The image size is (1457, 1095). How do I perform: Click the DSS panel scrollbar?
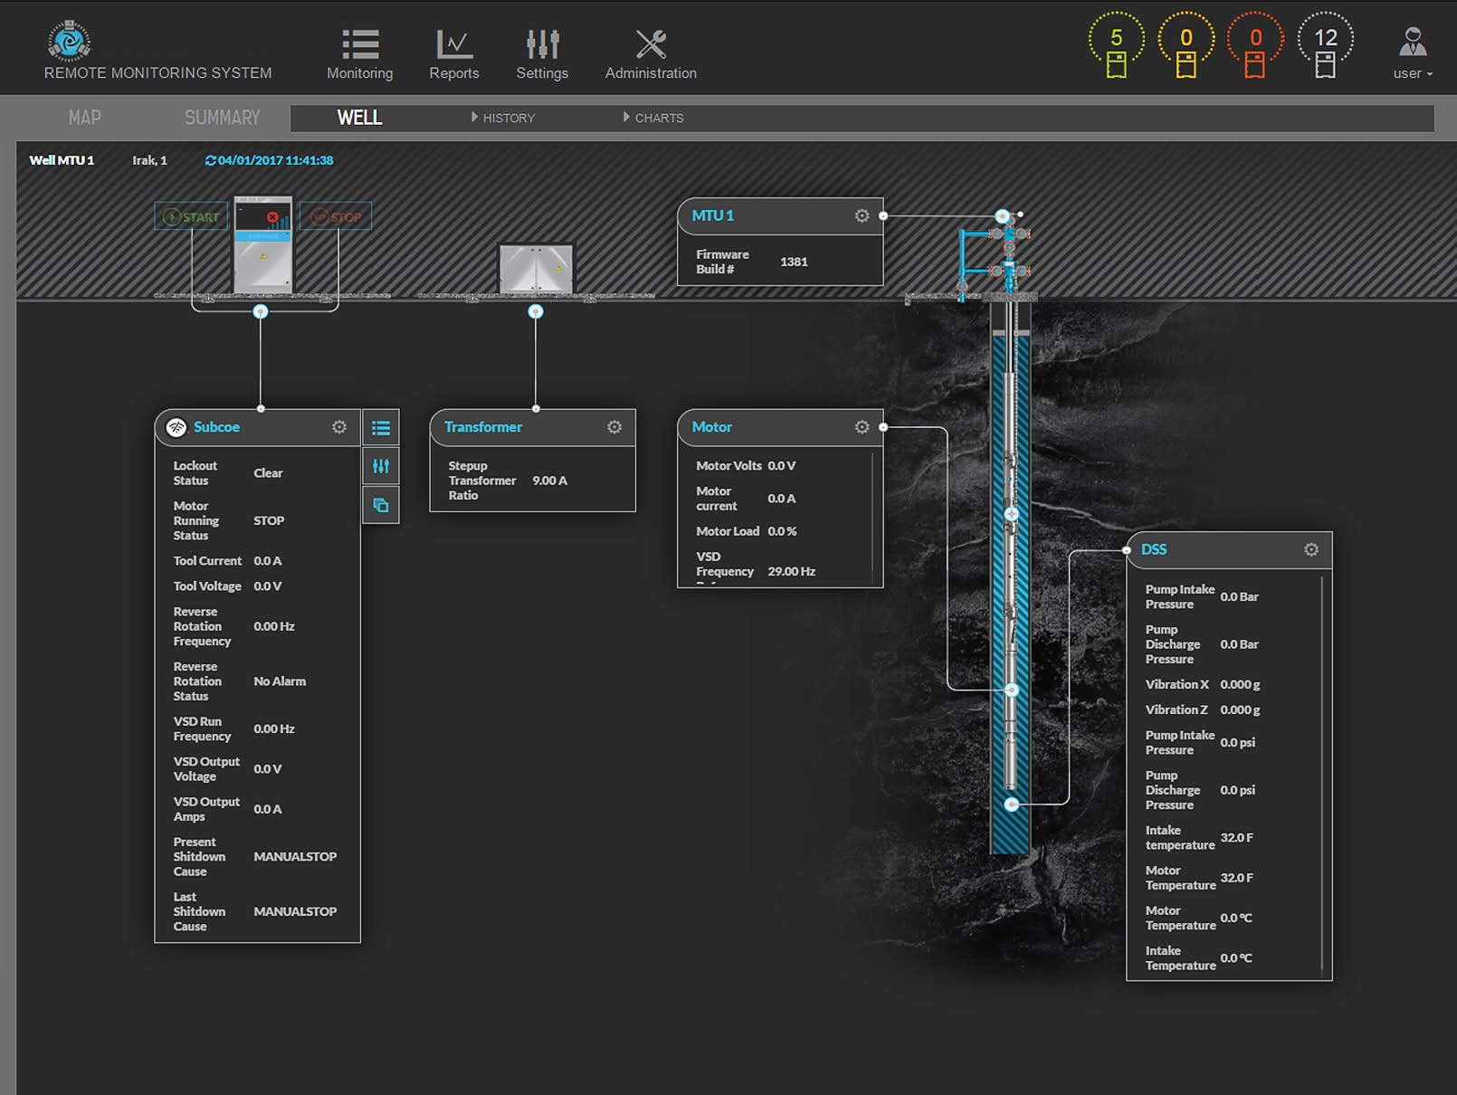pos(1321,774)
